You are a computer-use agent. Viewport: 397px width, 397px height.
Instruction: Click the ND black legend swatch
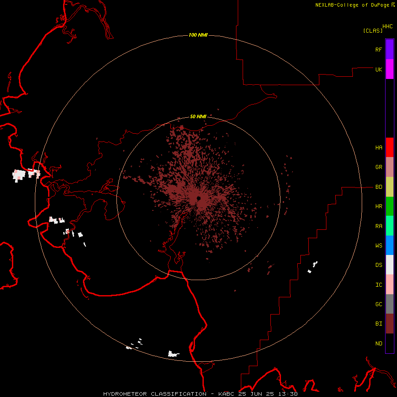[x=390, y=343]
